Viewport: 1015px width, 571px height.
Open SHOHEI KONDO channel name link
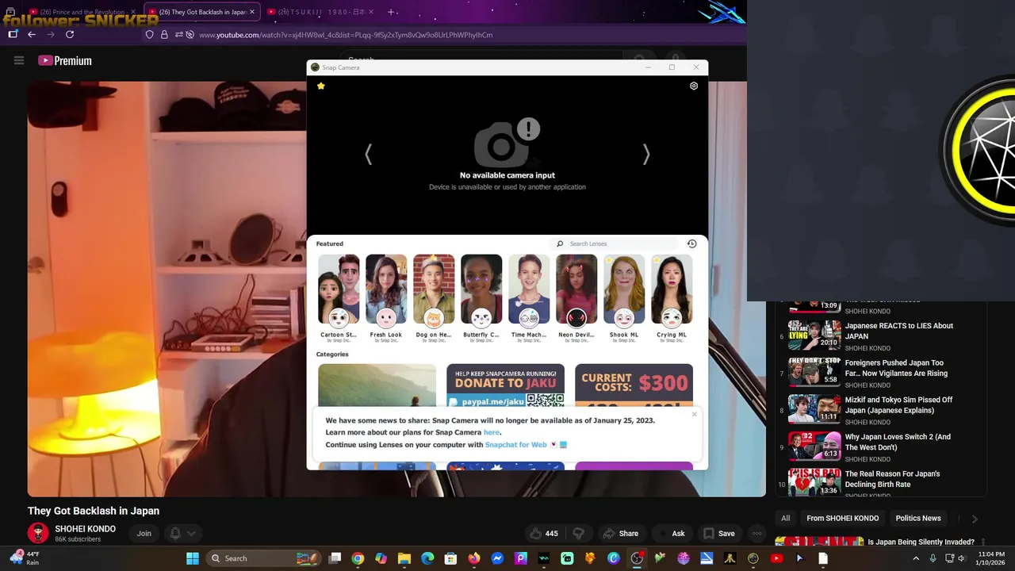[85, 529]
